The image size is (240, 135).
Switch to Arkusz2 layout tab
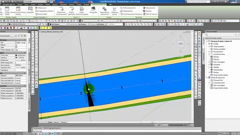click(x=64, y=122)
